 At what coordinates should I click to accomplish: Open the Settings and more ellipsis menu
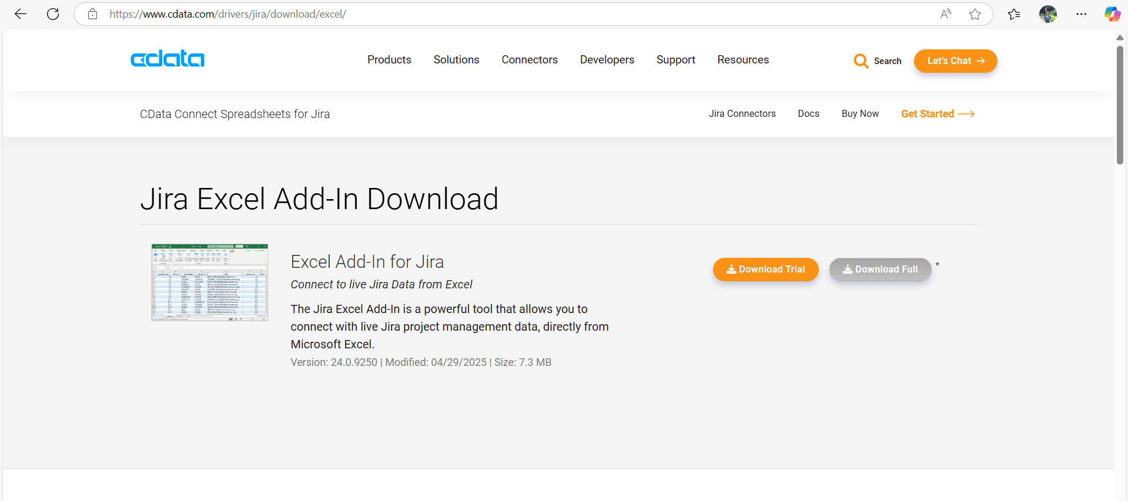click(1082, 14)
